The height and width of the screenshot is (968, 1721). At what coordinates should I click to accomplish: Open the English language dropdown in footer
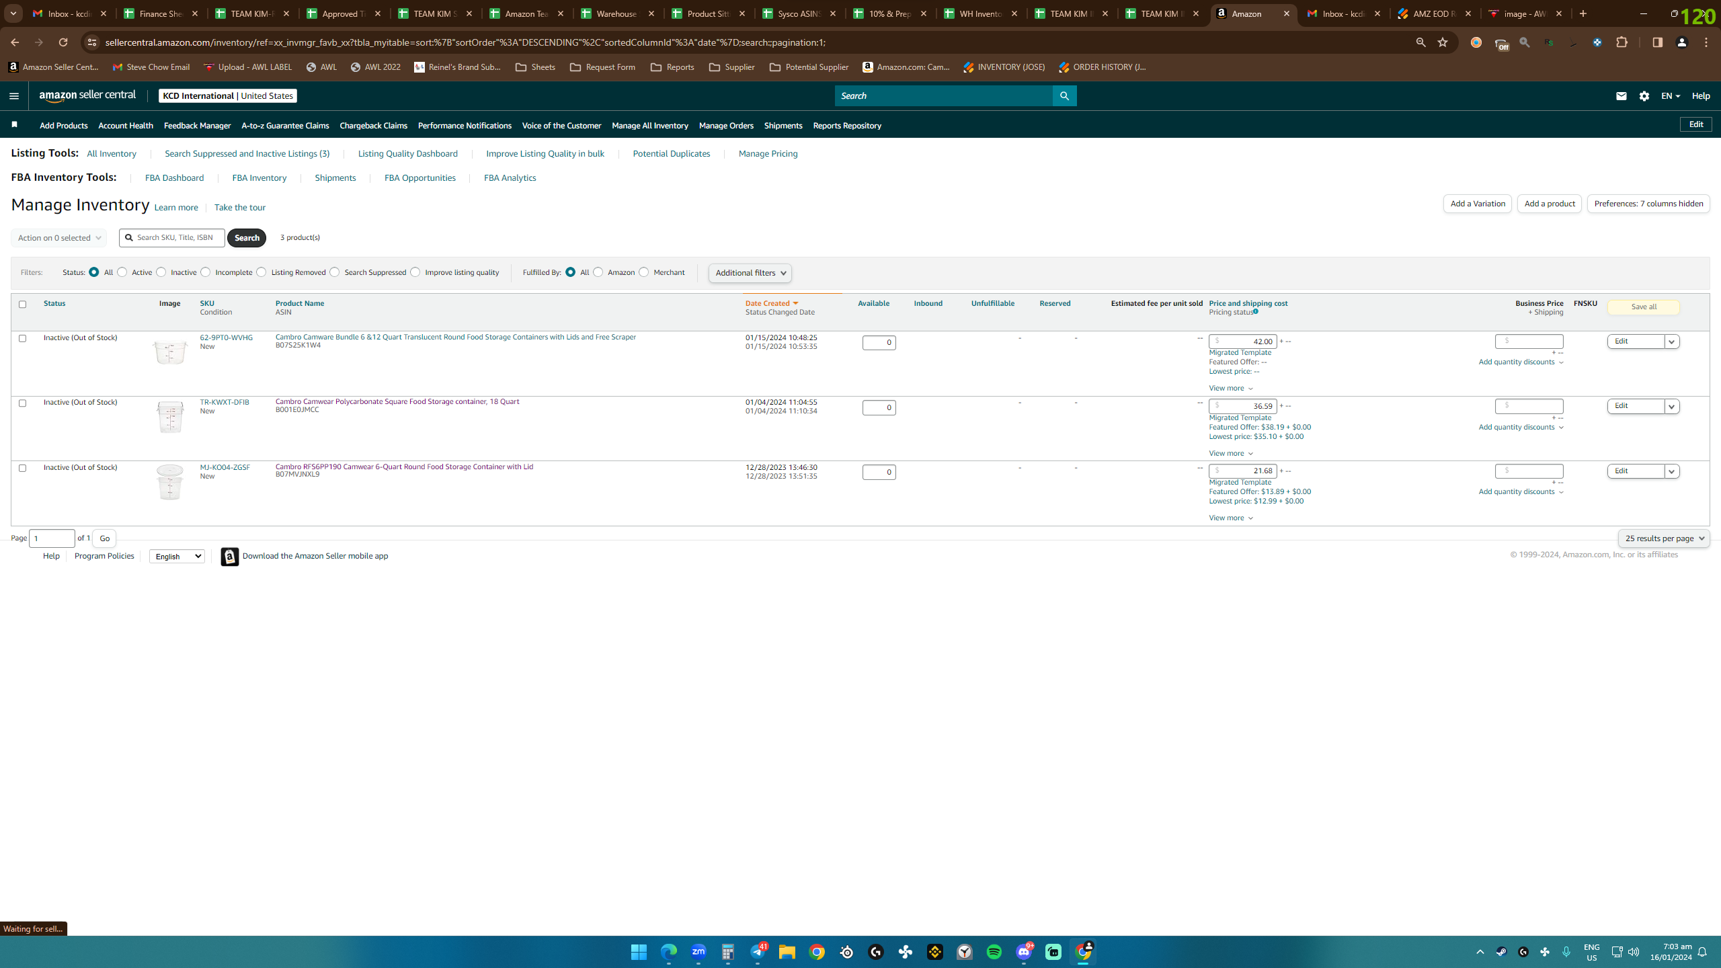(177, 556)
